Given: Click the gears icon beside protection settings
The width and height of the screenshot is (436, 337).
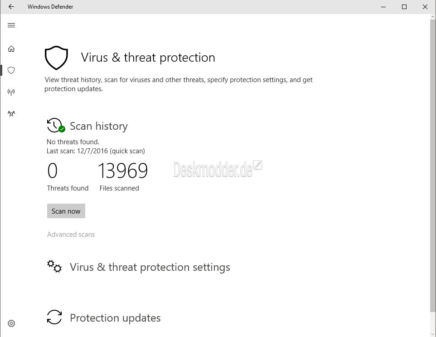Looking at the screenshot, I should pyautogui.click(x=54, y=266).
